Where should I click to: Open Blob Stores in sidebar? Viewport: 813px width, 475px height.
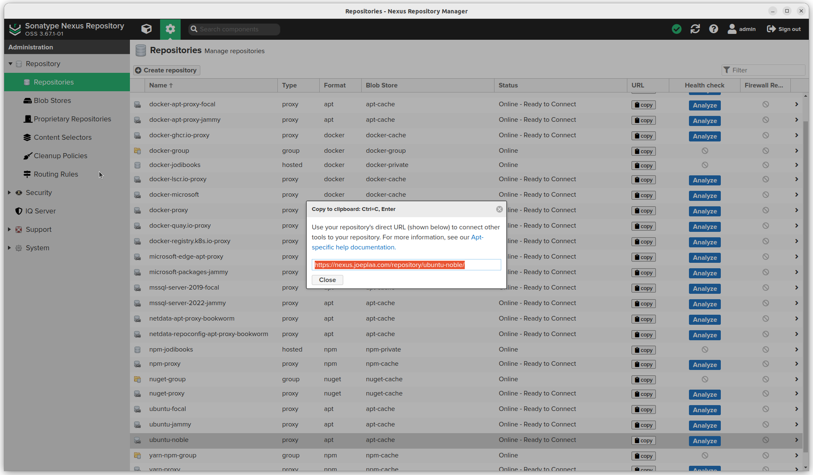click(x=67, y=100)
